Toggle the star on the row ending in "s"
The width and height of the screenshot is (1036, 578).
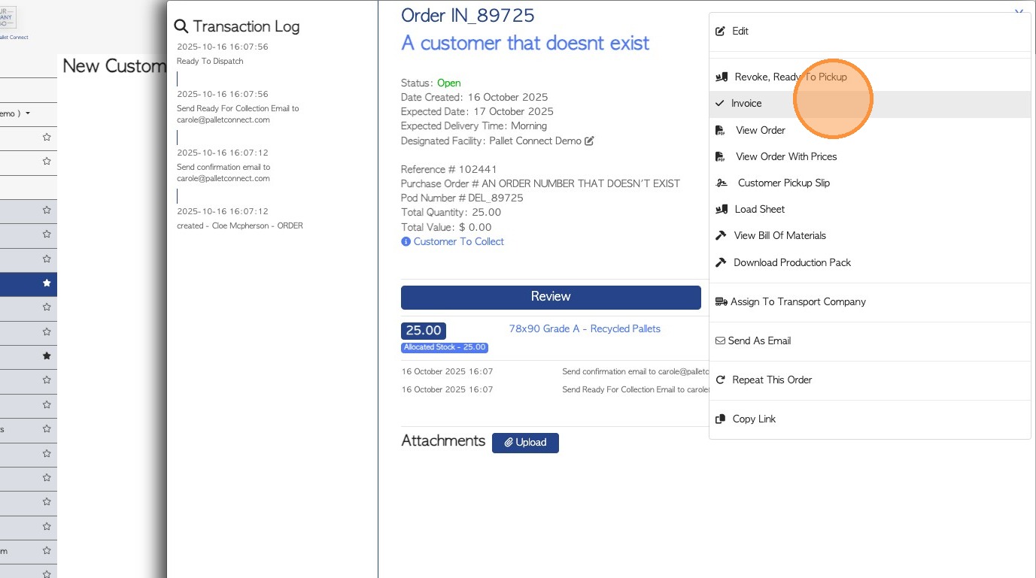(47, 429)
